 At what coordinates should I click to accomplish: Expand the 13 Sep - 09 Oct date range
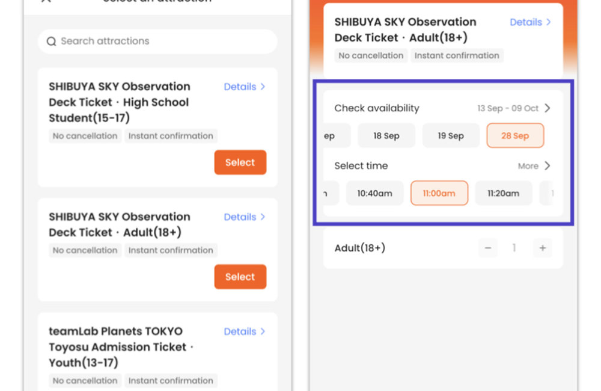click(x=514, y=108)
